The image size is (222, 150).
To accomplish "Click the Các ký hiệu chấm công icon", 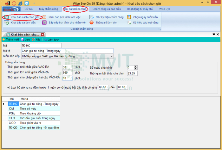I will [x=91, y=17].
